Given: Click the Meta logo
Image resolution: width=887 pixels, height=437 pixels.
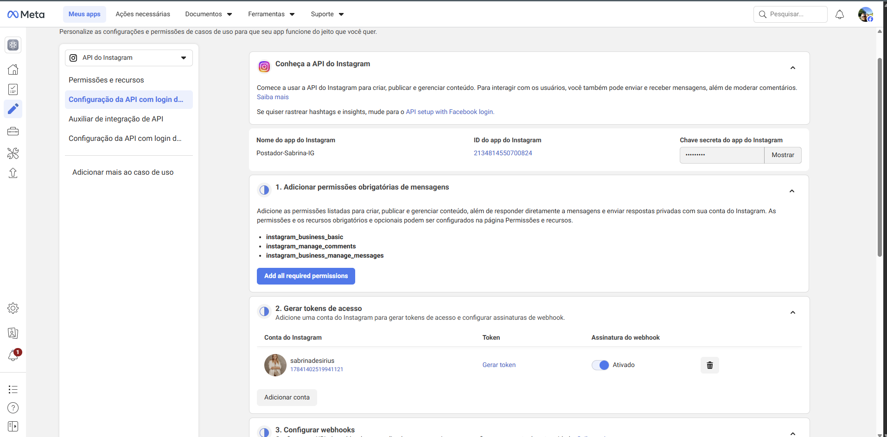Looking at the screenshot, I should coord(26,14).
